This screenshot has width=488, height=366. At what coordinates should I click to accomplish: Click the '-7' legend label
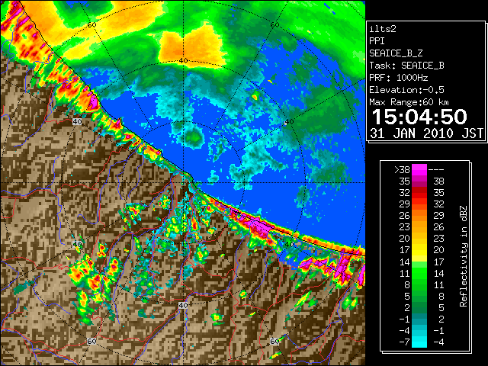[x=404, y=342]
